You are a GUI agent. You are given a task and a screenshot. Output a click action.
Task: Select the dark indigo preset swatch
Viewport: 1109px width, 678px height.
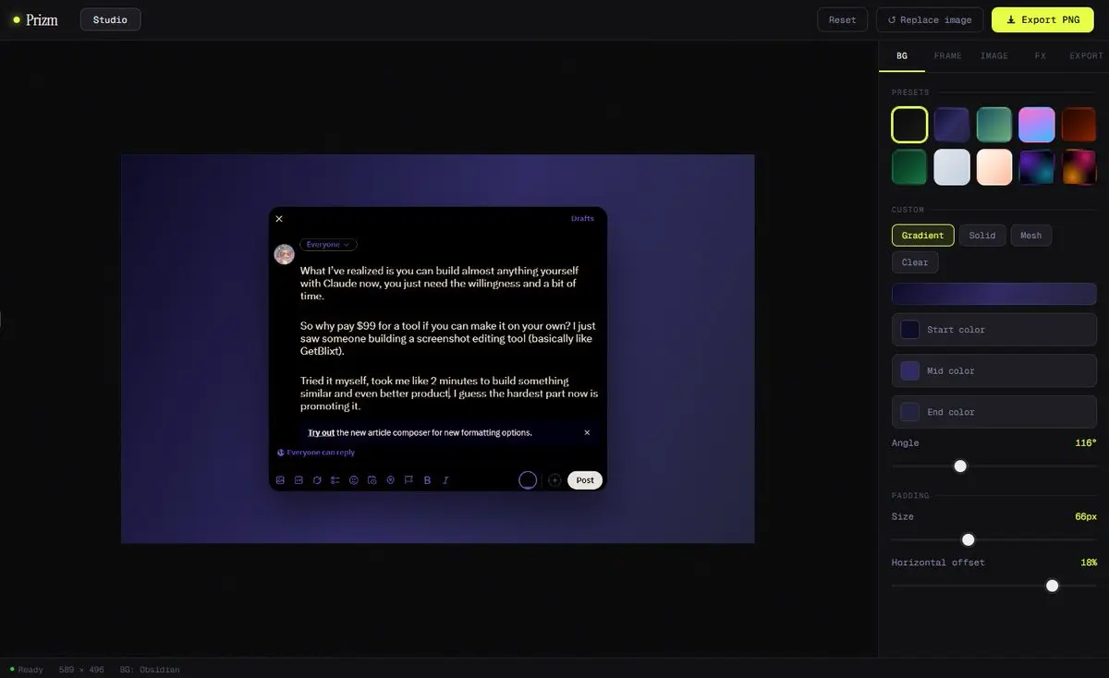click(952, 125)
